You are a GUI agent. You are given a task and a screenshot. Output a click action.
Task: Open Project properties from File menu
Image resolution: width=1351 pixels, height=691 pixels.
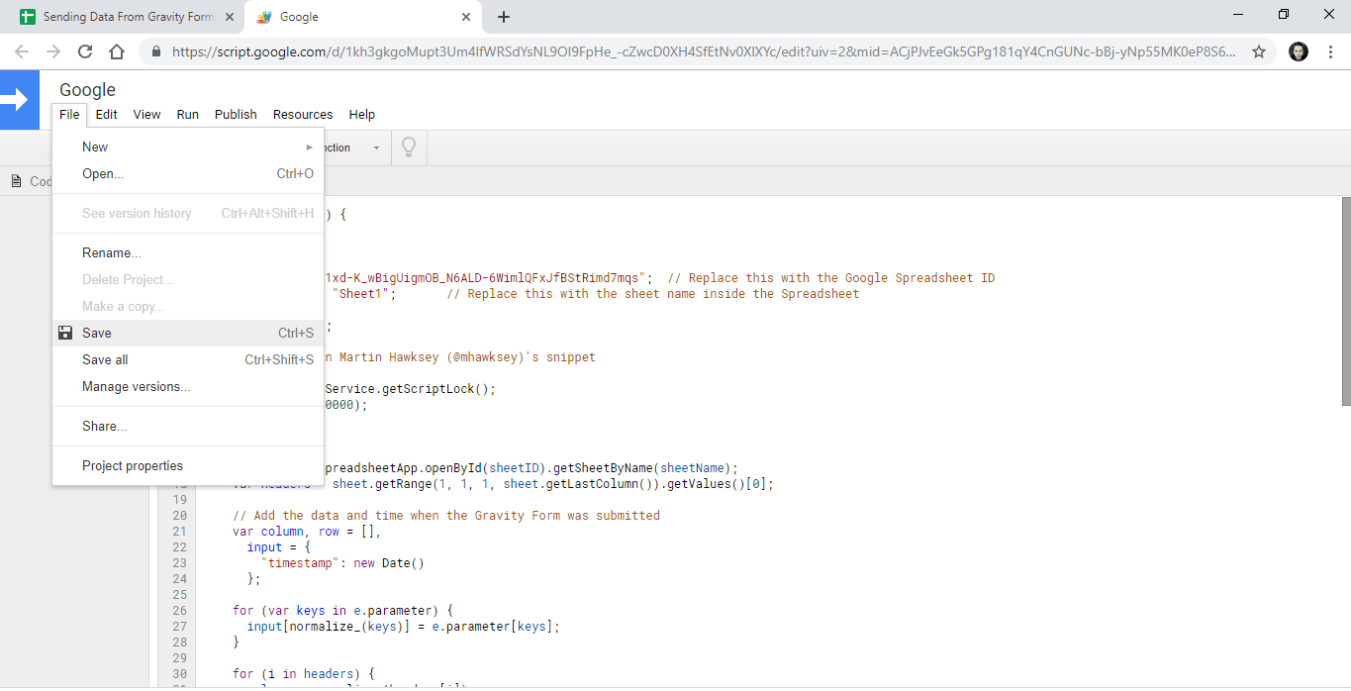tap(188, 465)
